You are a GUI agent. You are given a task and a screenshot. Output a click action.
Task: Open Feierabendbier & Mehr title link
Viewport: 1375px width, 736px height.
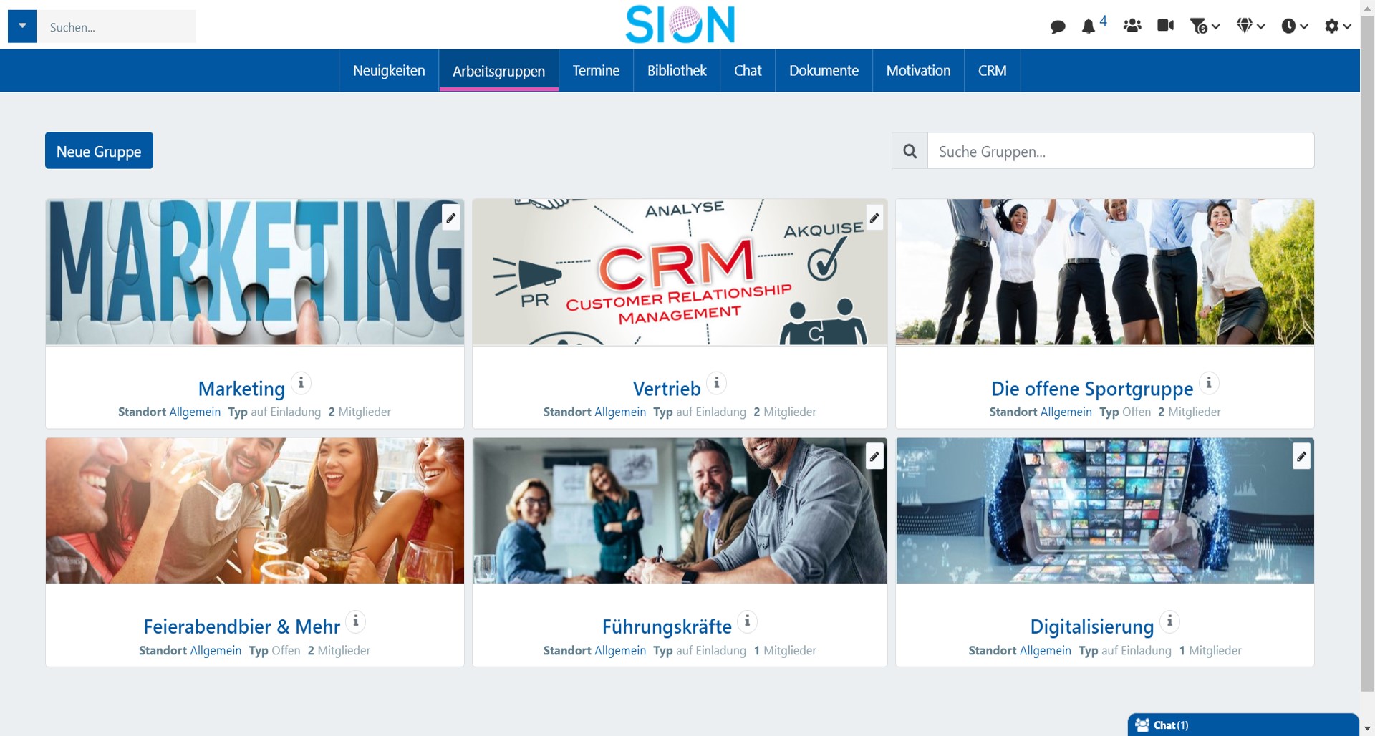pos(242,626)
